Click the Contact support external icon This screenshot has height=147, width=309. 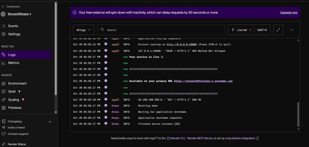(x=4, y=134)
